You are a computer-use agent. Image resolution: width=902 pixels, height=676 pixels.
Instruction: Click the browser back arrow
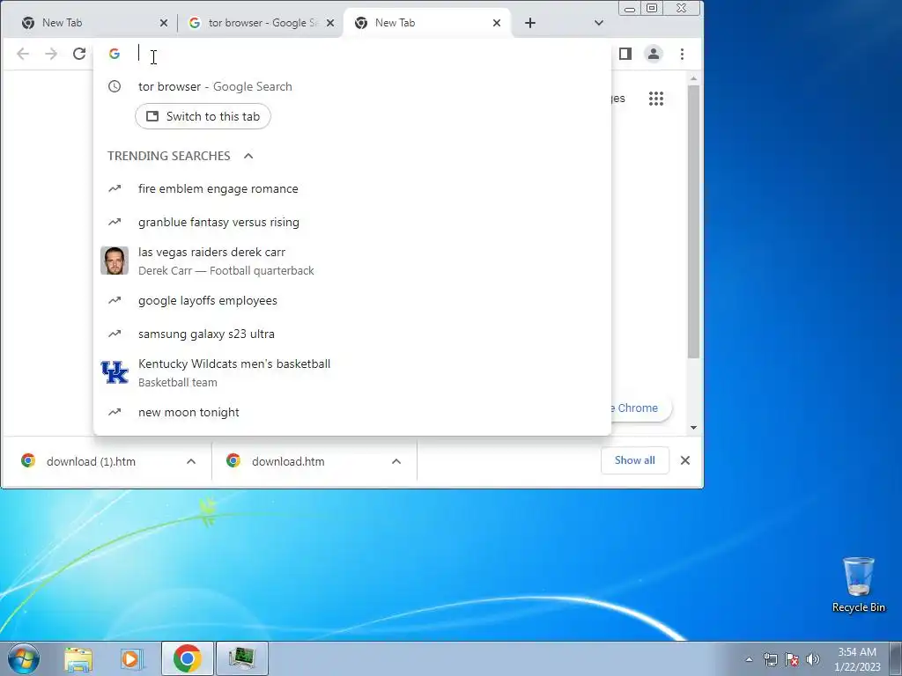22,54
